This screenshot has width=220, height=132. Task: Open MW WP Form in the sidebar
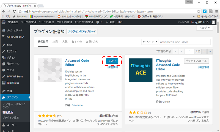(15, 76)
